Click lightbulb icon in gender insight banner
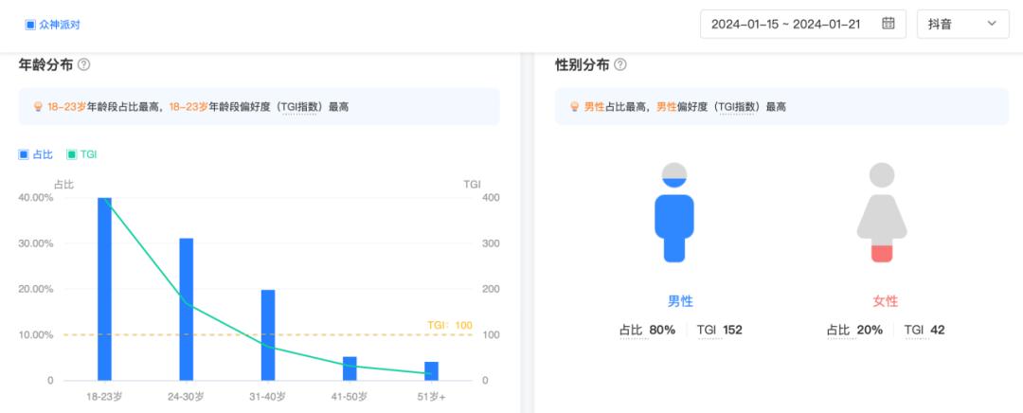1023x413 pixels. (x=575, y=106)
